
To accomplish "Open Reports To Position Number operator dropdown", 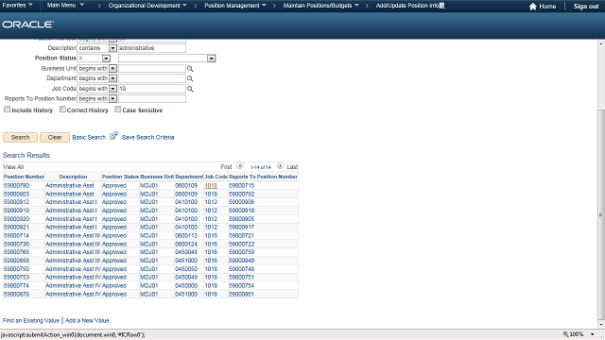I will click(x=112, y=98).
